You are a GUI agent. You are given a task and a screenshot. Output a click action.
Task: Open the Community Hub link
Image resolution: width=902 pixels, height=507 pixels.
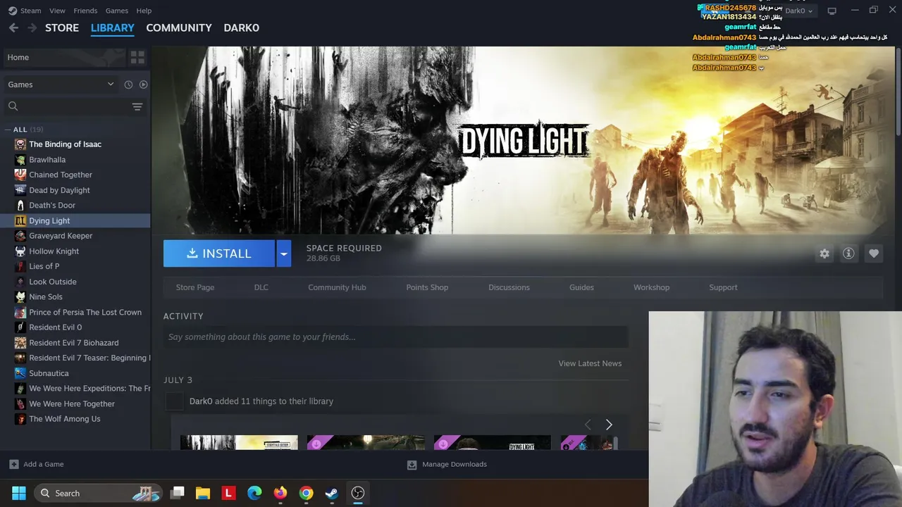point(337,287)
